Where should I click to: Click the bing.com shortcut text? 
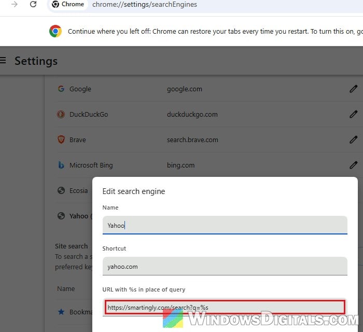[x=180, y=165]
